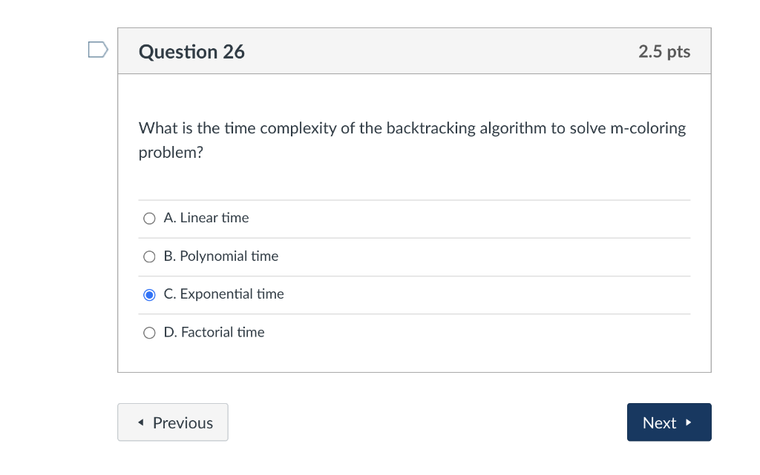
Task: Click the question text about m-coloring problem
Action: (412, 139)
